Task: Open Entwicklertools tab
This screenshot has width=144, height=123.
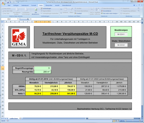Action: [67, 5]
